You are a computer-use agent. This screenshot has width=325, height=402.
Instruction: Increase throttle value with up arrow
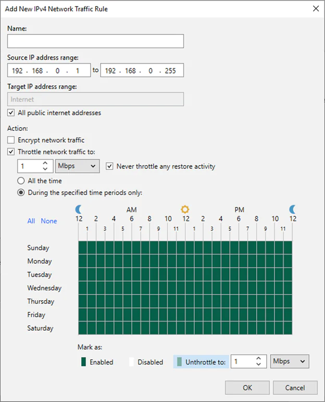(x=45, y=163)
